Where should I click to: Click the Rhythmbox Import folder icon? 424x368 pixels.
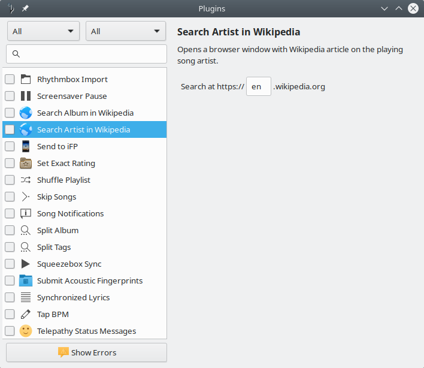pyautogui.click(x=26, y=79)
